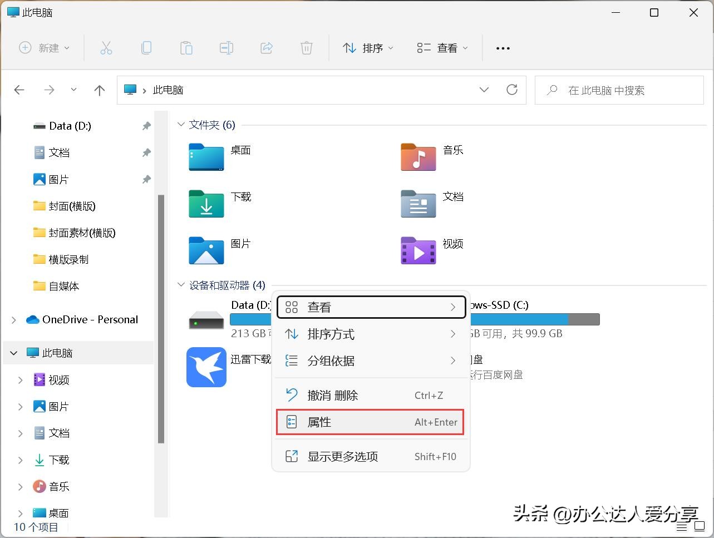Open the 查看 dropdown in the toolbar

coord(441,48)
